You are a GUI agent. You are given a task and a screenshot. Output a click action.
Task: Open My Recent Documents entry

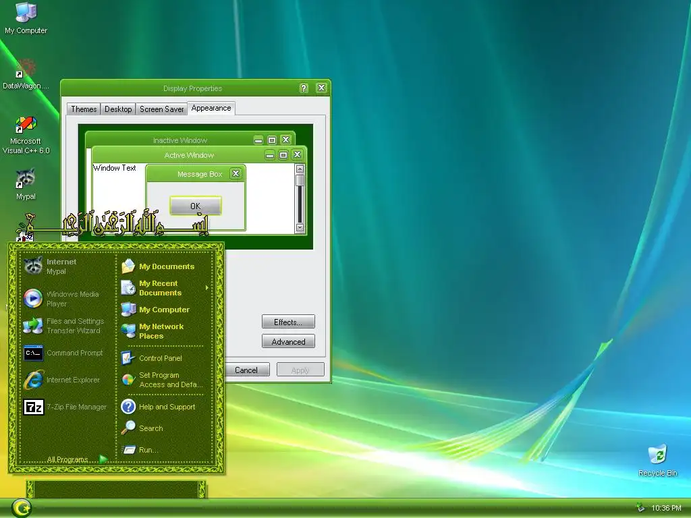click(x=165, y=287)
